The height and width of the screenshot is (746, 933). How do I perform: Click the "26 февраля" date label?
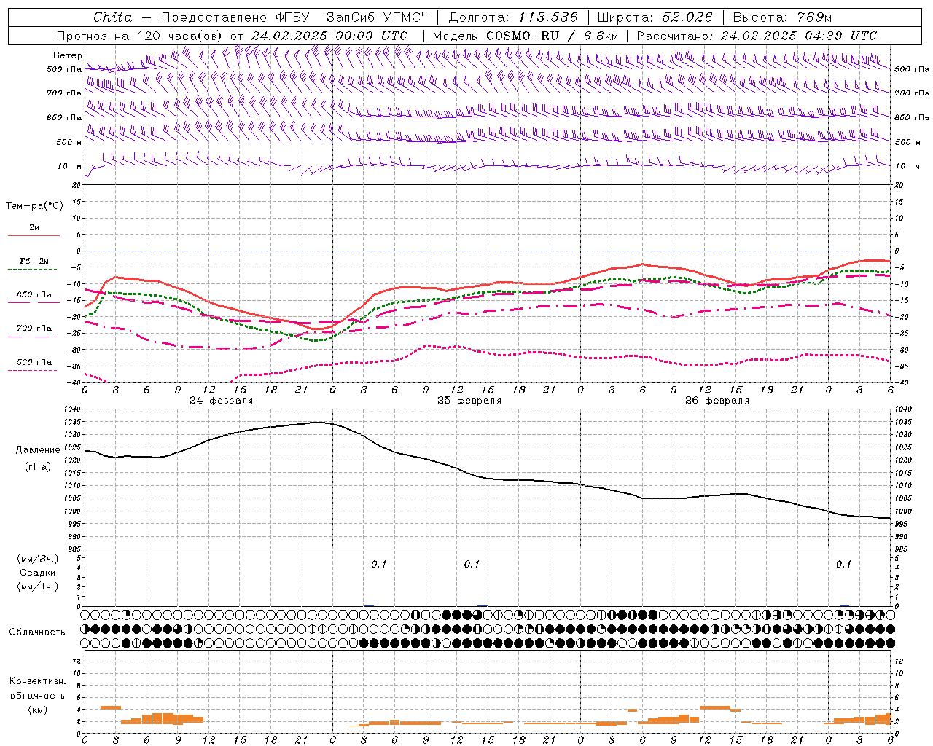click(717, 401)
